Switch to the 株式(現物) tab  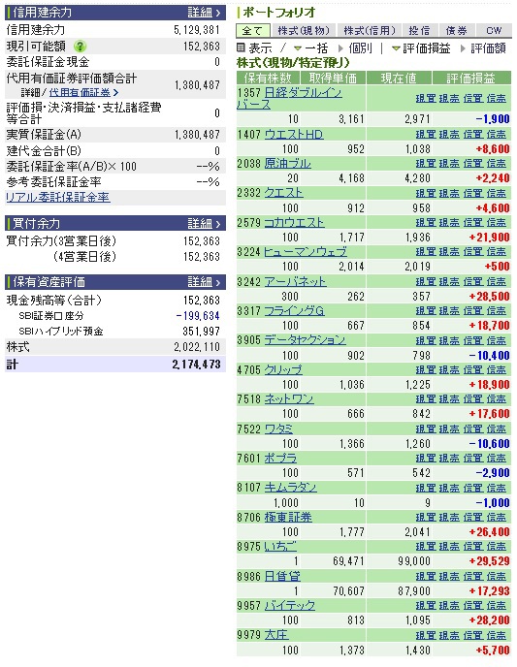tap(304, 31)
